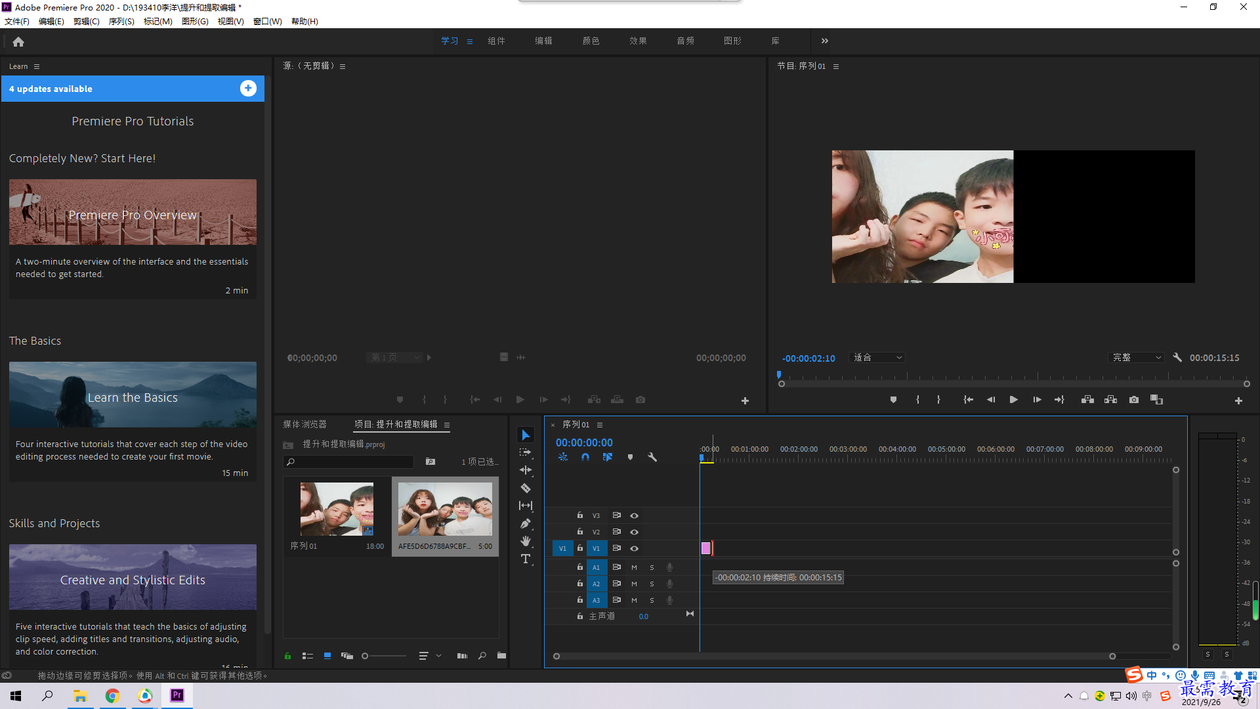Solo audio track A2

pos(652,584)
